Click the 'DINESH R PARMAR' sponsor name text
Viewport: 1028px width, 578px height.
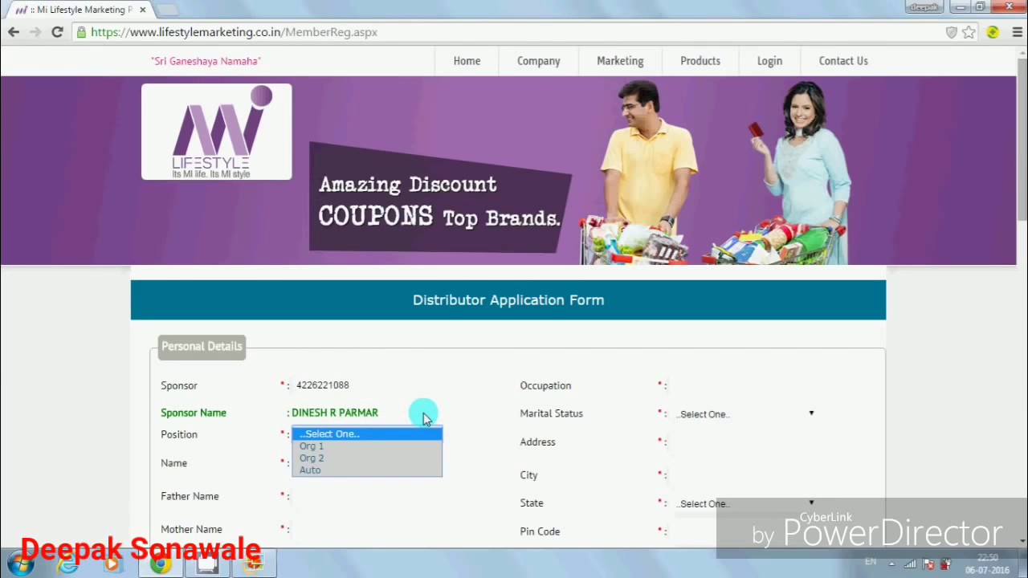[x=335, y=413]
